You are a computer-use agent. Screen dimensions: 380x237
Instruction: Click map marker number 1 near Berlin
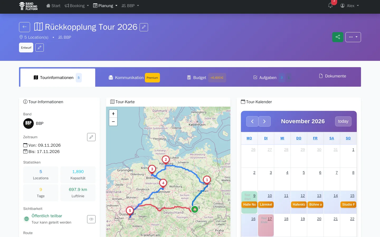[x=207, y=180]
